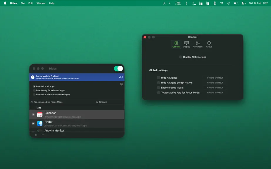Open the Wi-Fi menu bar icon
271x169 pixels.
222,3
